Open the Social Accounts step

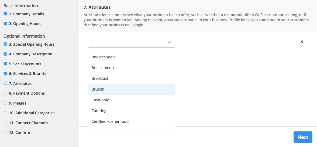pos(25,64)
